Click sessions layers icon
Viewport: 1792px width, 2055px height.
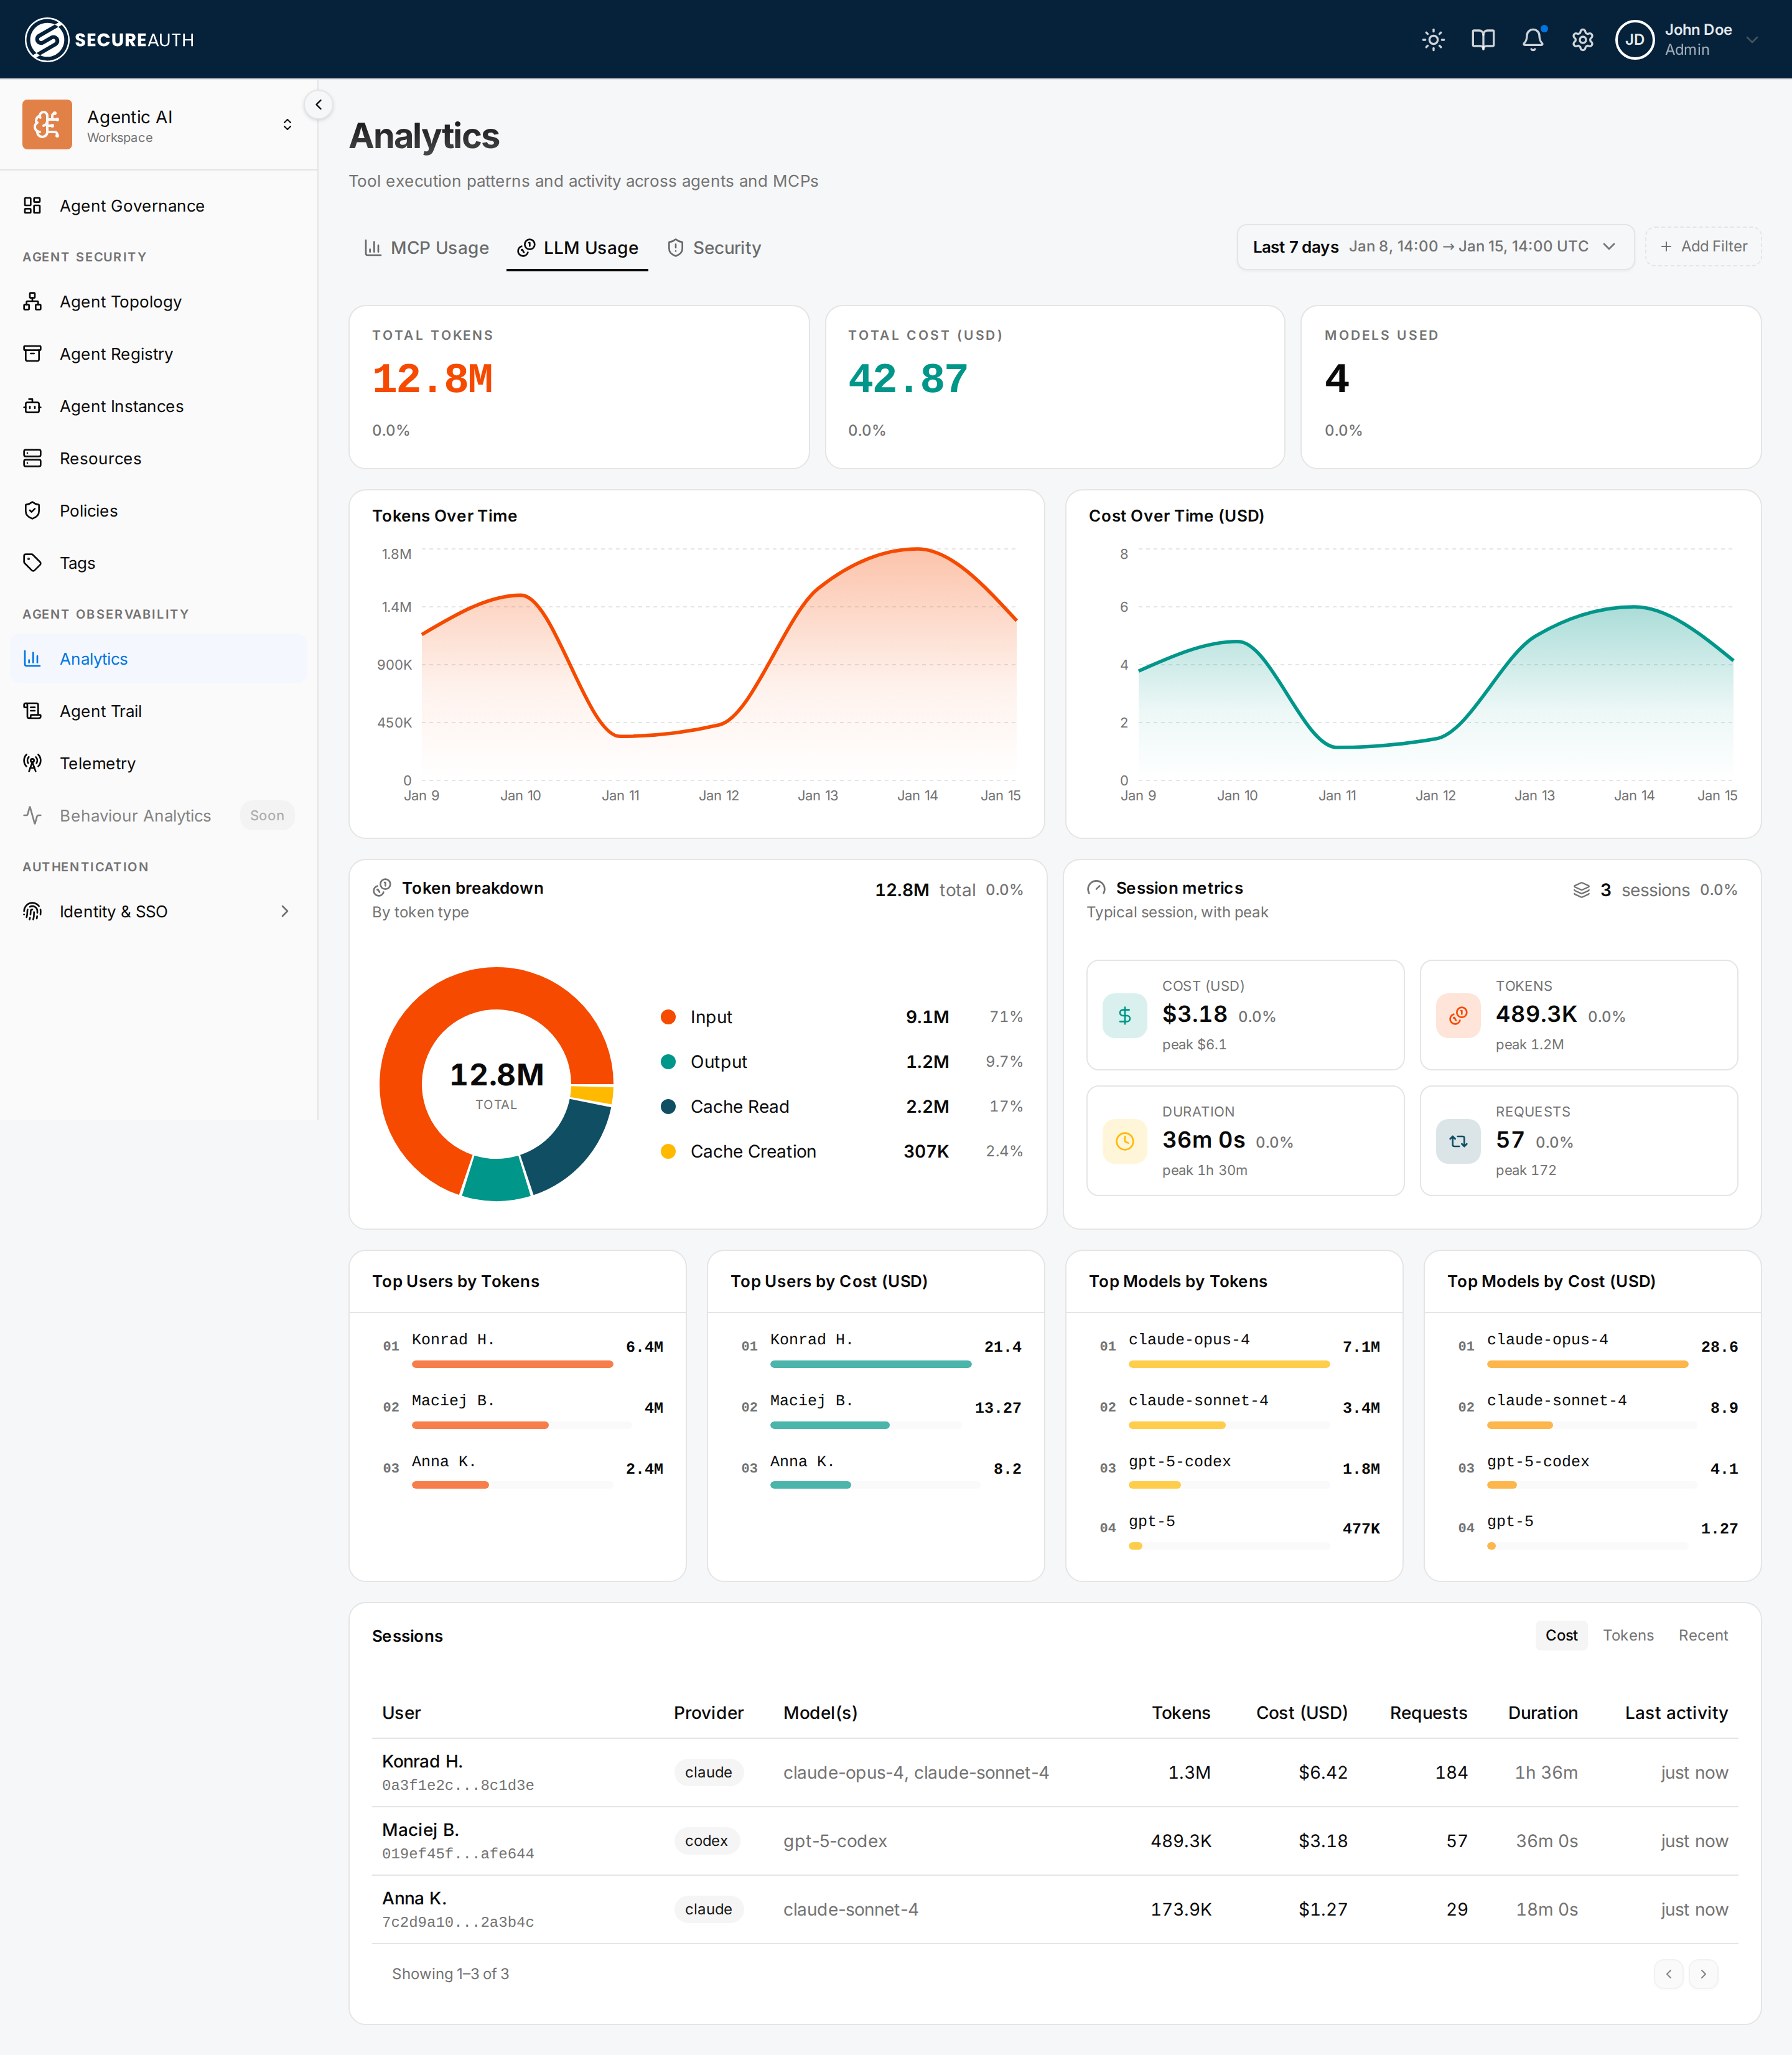pos(1581,890)
